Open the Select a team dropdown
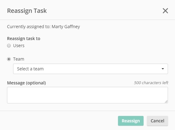The height and width of the screenshot is (130, 175). pos(91,69)
